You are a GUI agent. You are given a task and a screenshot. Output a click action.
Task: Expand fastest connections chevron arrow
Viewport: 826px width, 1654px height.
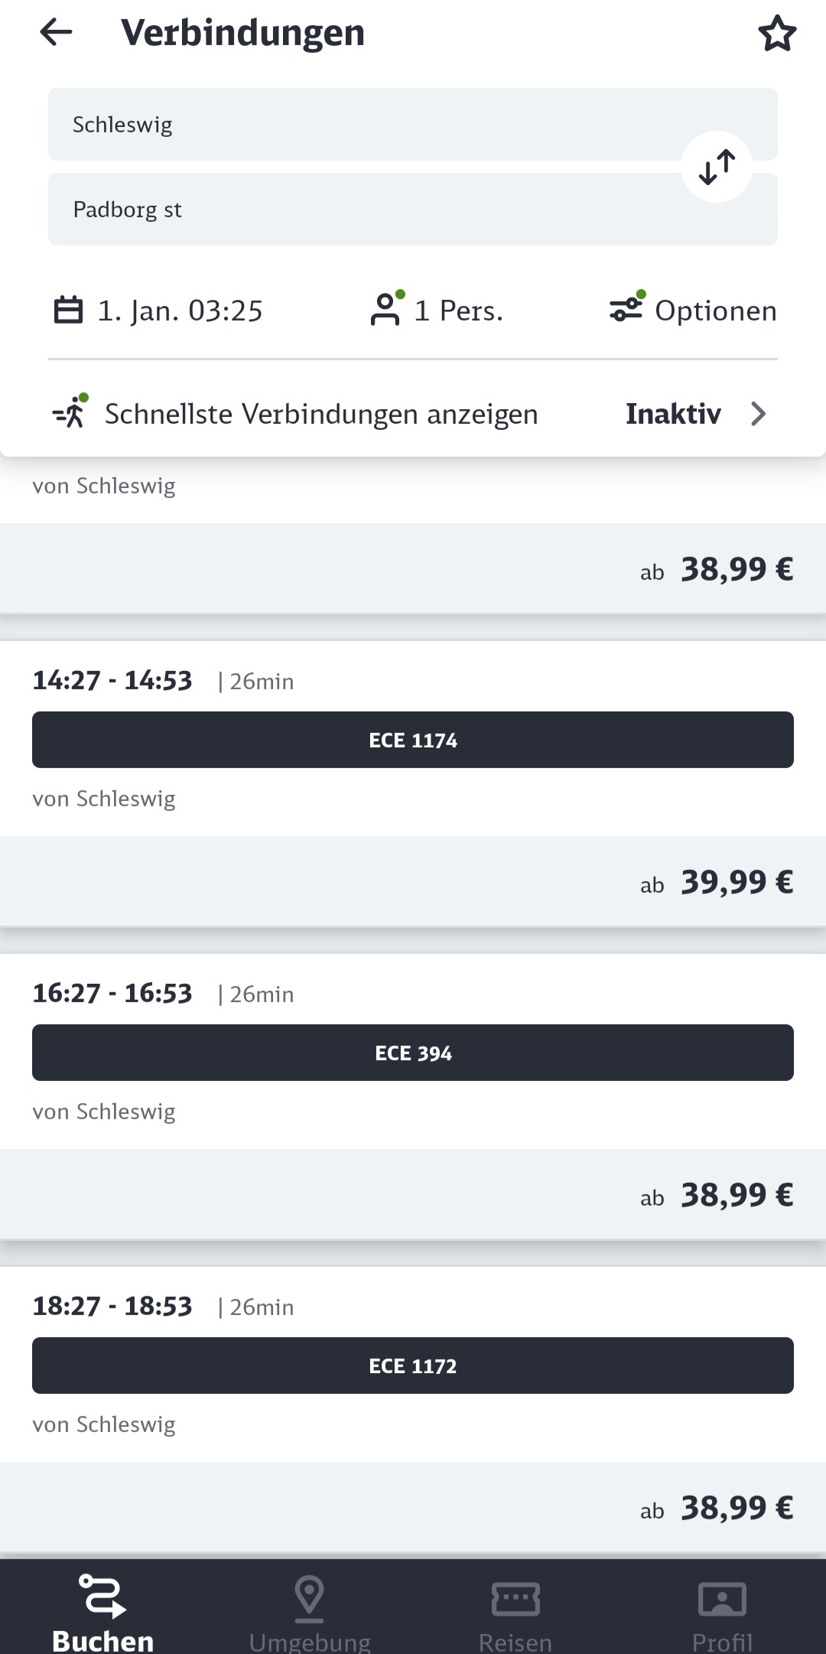click(758, 414)
